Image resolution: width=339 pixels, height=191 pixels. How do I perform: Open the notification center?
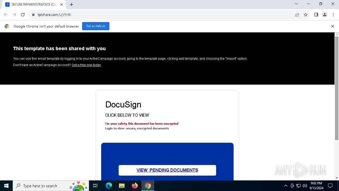coord(330,186)
